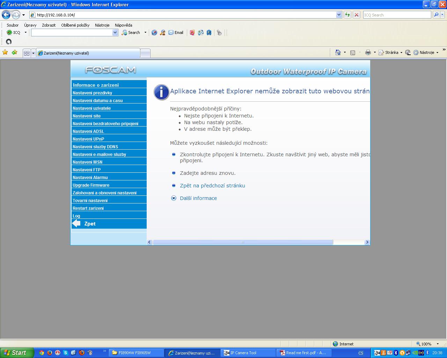Open the tab list dropdown arrow

click(x=34, y=53)
